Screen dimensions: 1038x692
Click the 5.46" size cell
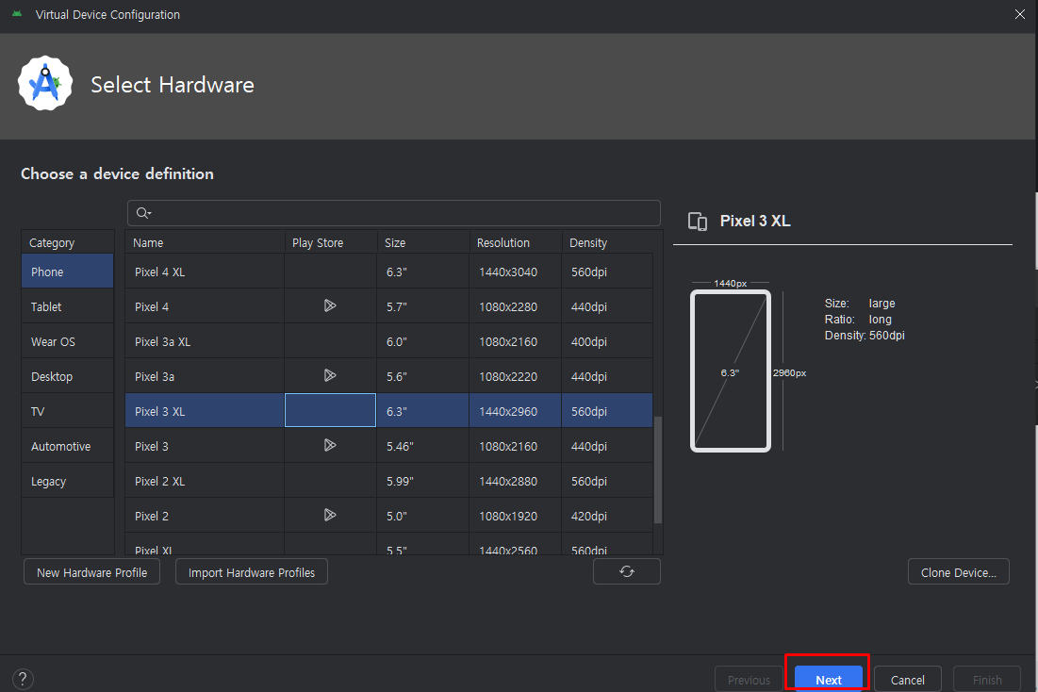coord(423,446)
